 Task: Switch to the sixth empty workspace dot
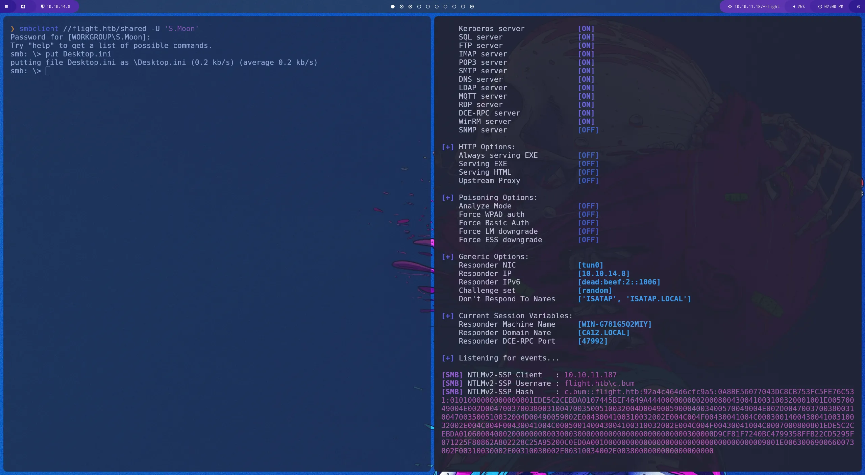437,6
